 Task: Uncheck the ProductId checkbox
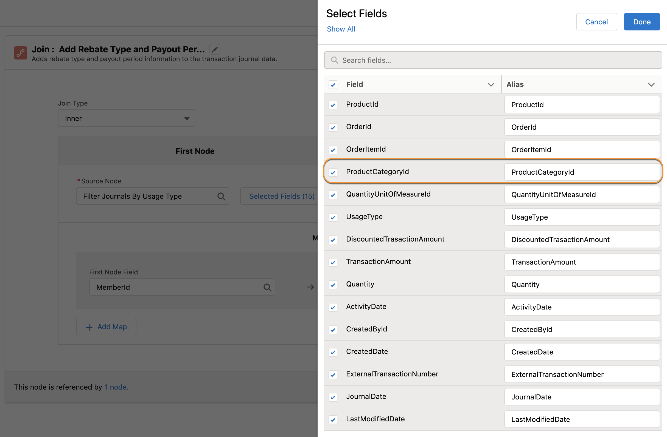(333, 105)
